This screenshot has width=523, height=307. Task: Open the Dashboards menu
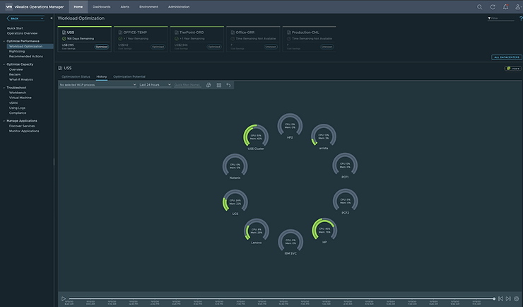(x=101, y=6)
